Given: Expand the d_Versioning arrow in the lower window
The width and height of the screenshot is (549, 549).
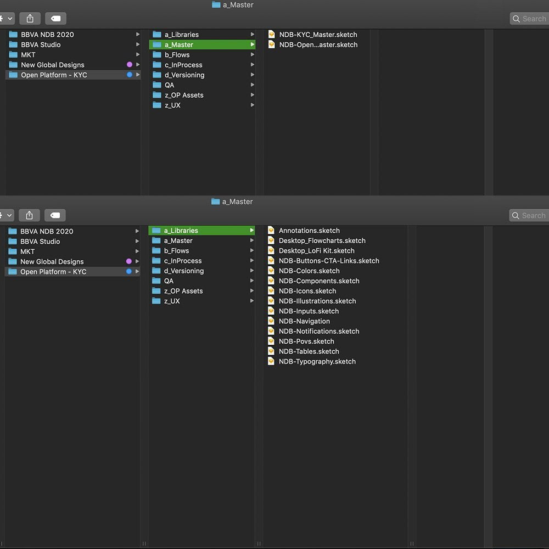Looking at the screenshot, I should coord(253,271).
